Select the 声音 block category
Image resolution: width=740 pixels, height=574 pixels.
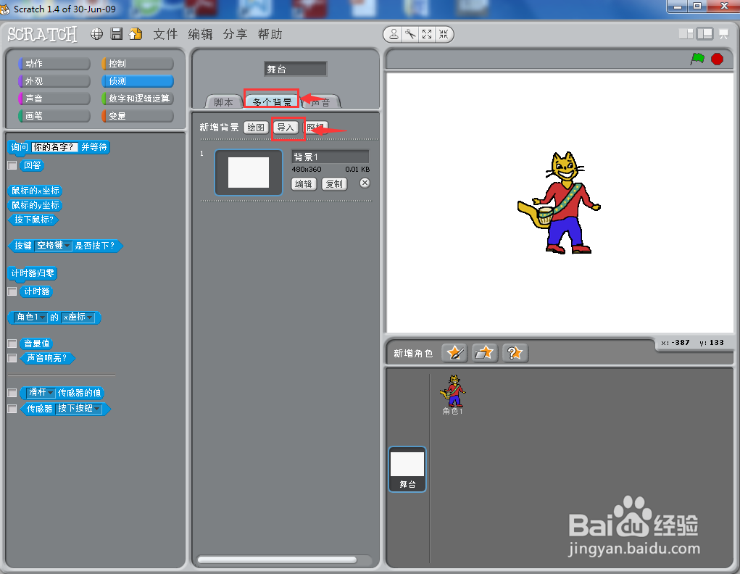click(54, 99)
